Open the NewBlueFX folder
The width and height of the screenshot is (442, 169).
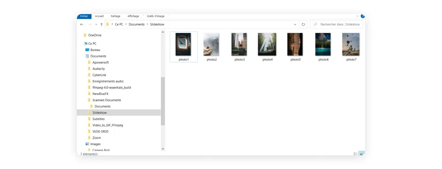tap(100, 94)
